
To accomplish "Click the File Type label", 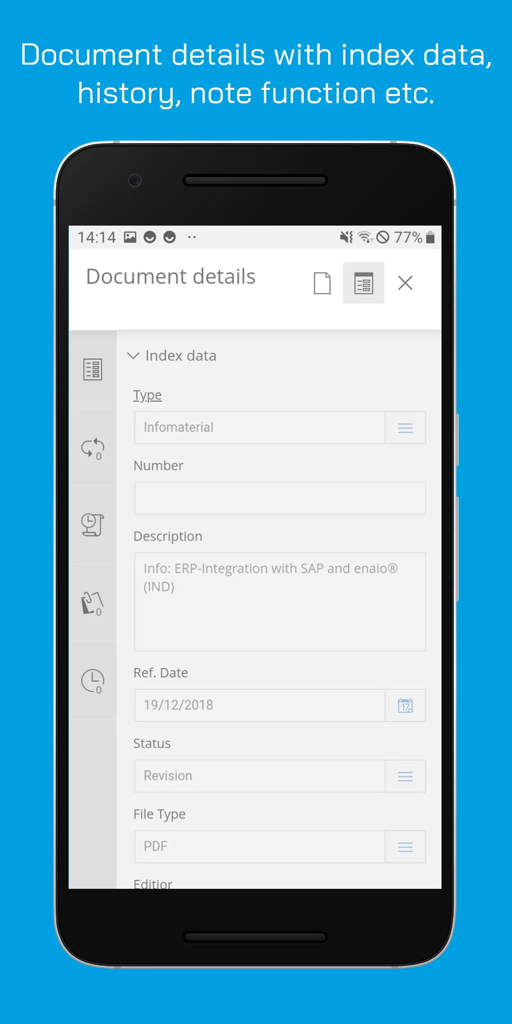I will [x=160, y=814].
